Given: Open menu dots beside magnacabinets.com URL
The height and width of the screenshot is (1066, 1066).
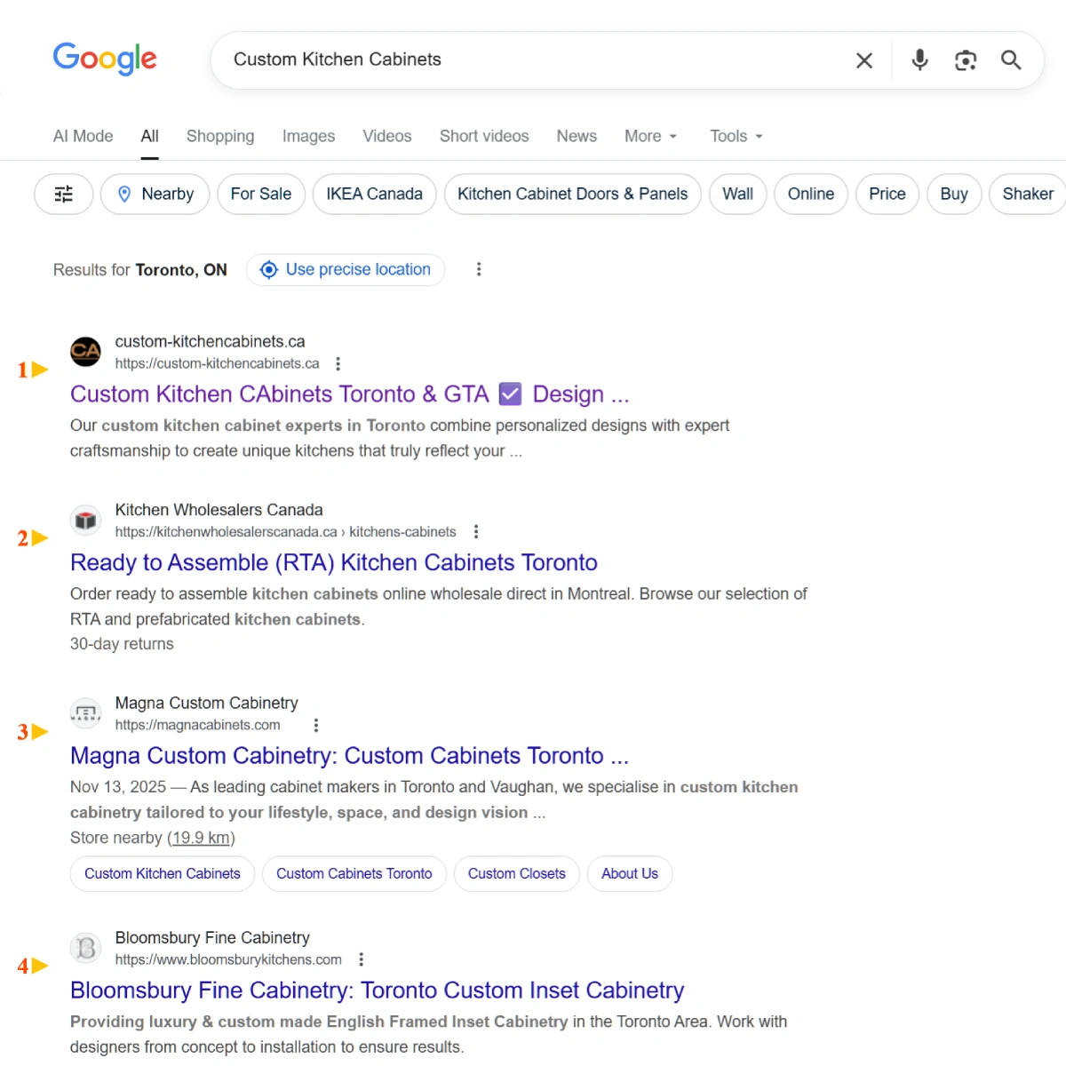Looking at the screenshot, I should coord(316,725).
